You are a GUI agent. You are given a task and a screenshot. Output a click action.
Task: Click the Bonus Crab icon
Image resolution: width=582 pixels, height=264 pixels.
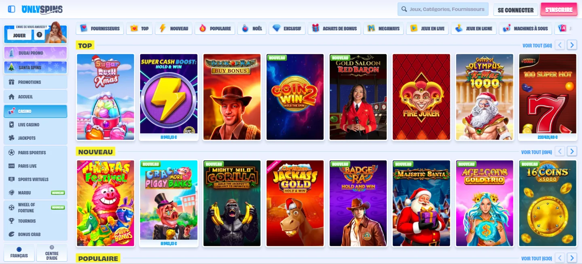(x=11, y=234)
